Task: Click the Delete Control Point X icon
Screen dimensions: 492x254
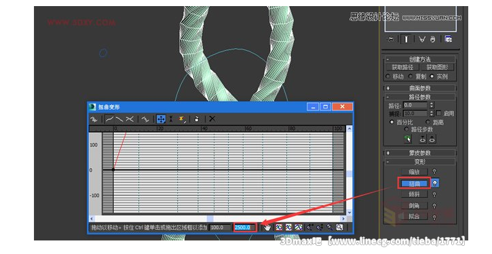Action: coord(212,119)
